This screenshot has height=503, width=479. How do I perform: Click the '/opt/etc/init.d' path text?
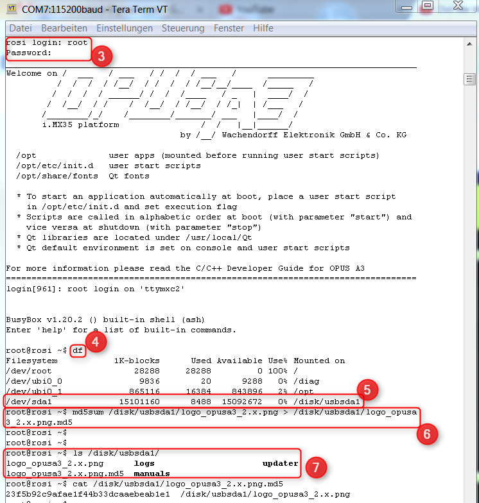pyautogui.click(x=55, y=166)
